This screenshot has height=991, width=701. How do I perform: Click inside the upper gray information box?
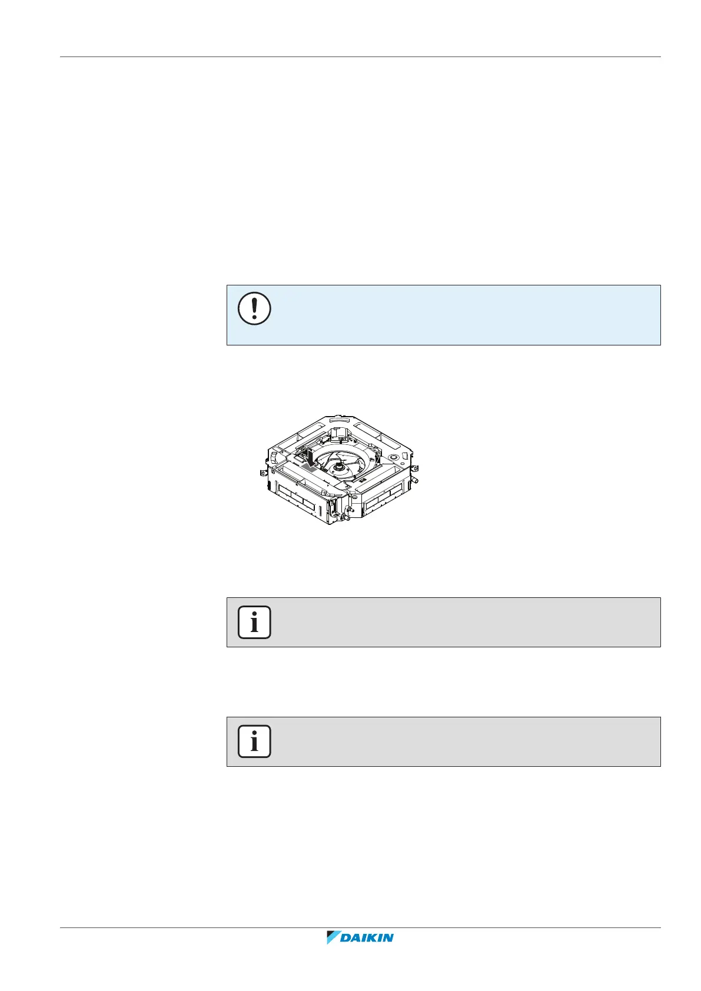pos(459,622)
